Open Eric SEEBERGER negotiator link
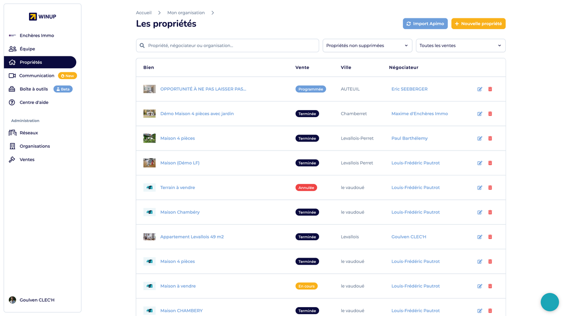564x316 pixels. pos(409,89)
